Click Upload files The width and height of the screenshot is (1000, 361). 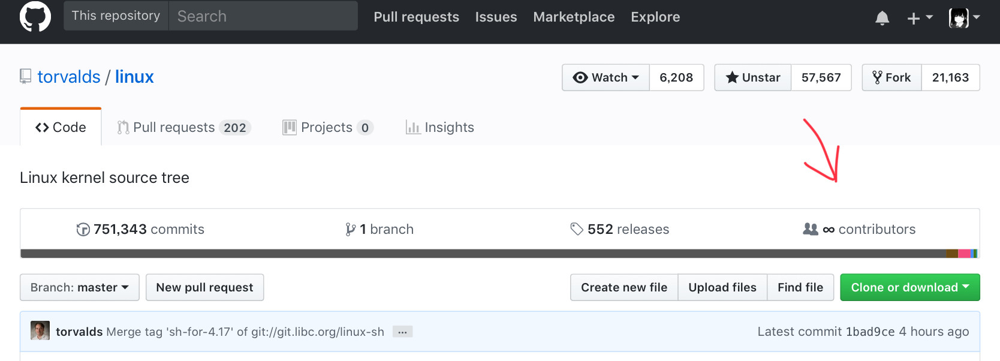pos(722,287)
